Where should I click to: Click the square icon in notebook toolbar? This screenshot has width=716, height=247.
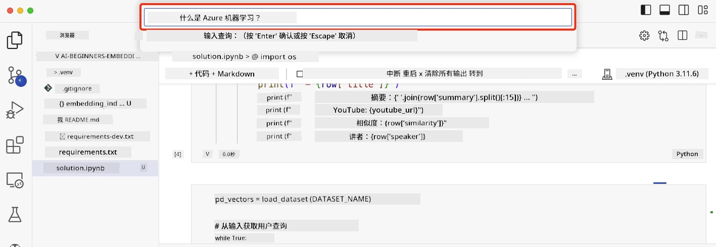300,74
